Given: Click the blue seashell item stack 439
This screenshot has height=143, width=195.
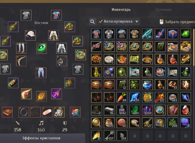Looking at the screenshot, I should [x=135, y=97].
